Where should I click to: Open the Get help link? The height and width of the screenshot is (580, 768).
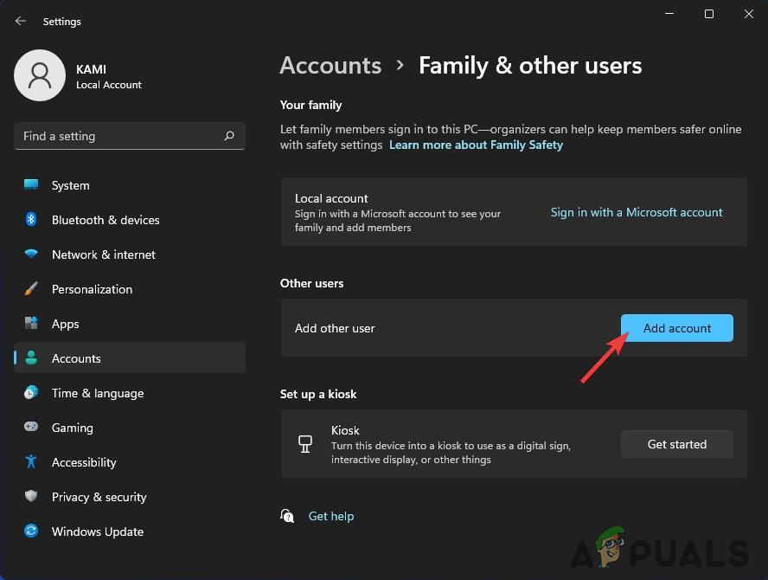[x=331, y=516]
